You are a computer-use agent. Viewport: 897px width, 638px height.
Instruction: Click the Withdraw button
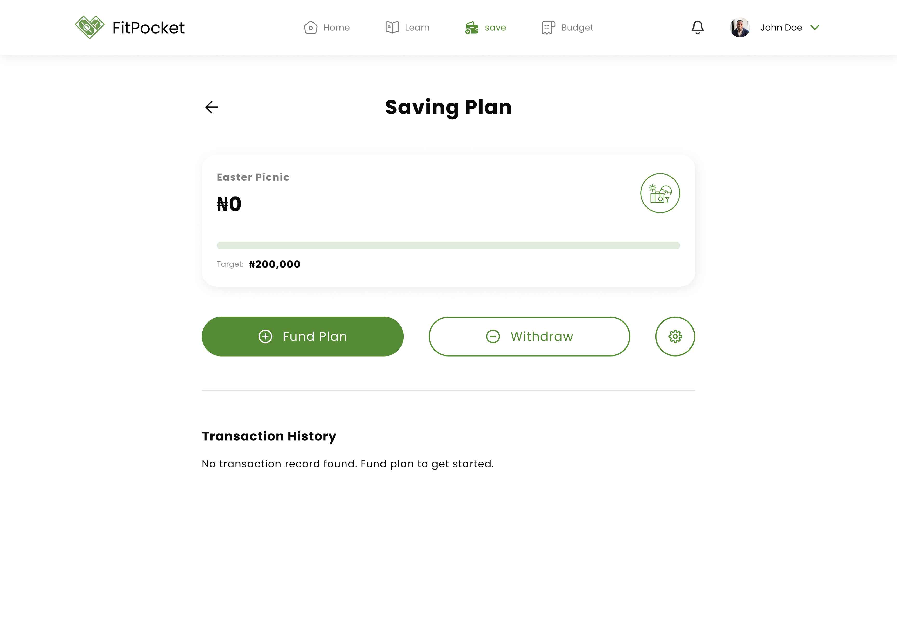point(529,336)
